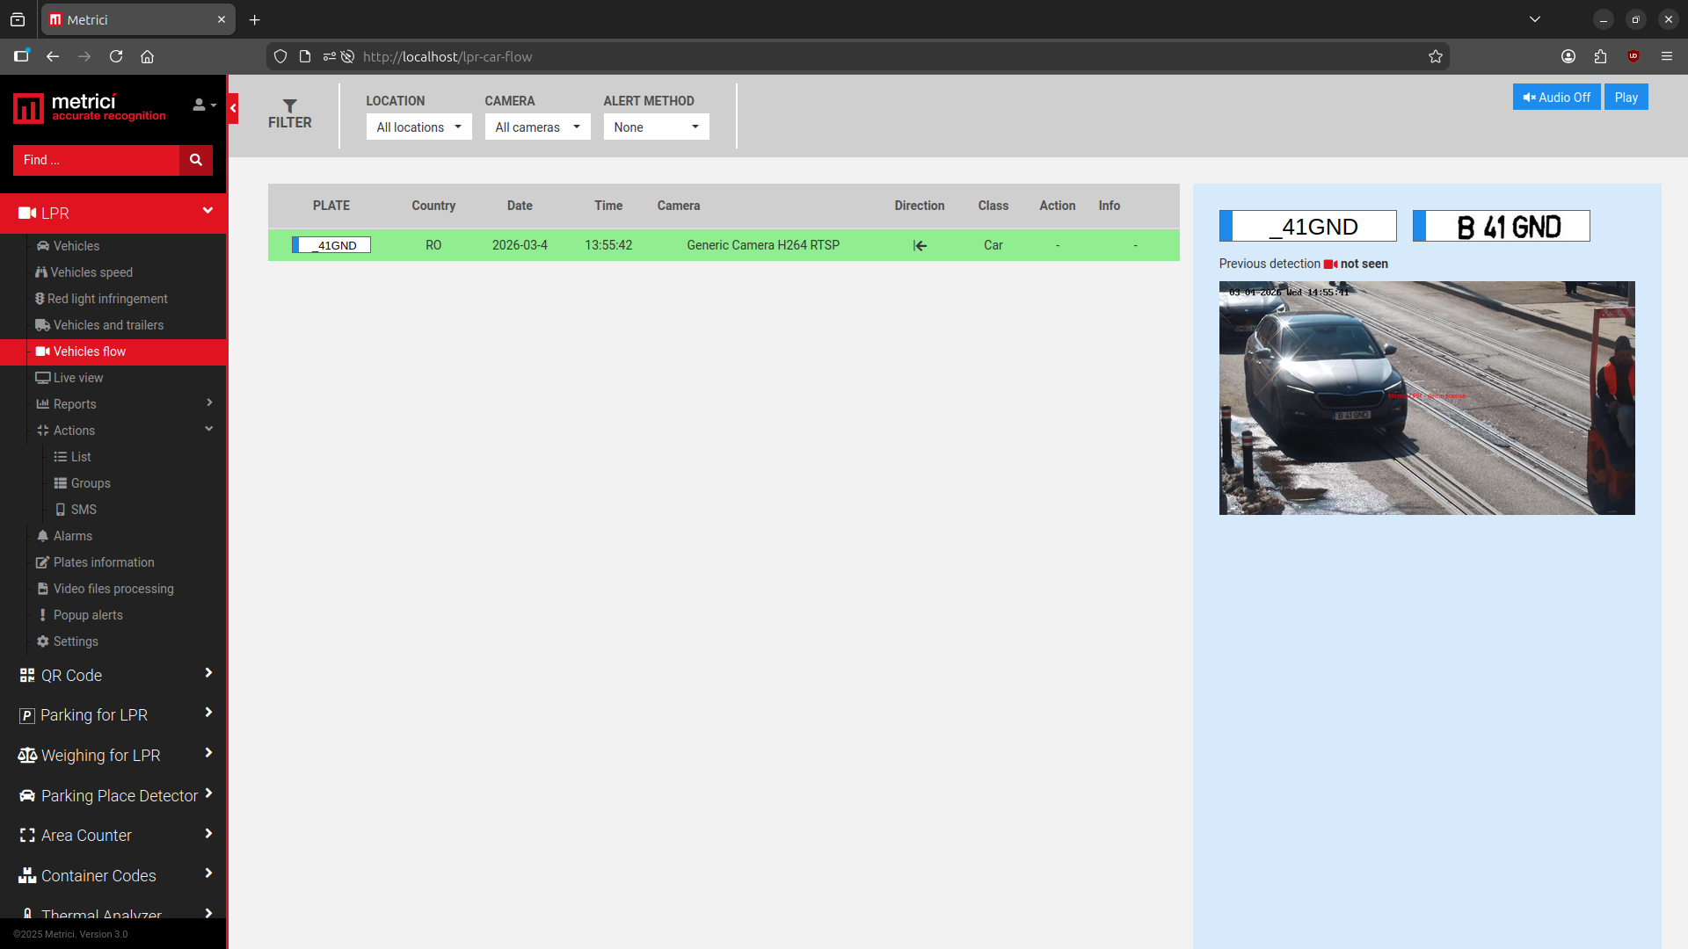Click the PLATE column header

(331, 206)
